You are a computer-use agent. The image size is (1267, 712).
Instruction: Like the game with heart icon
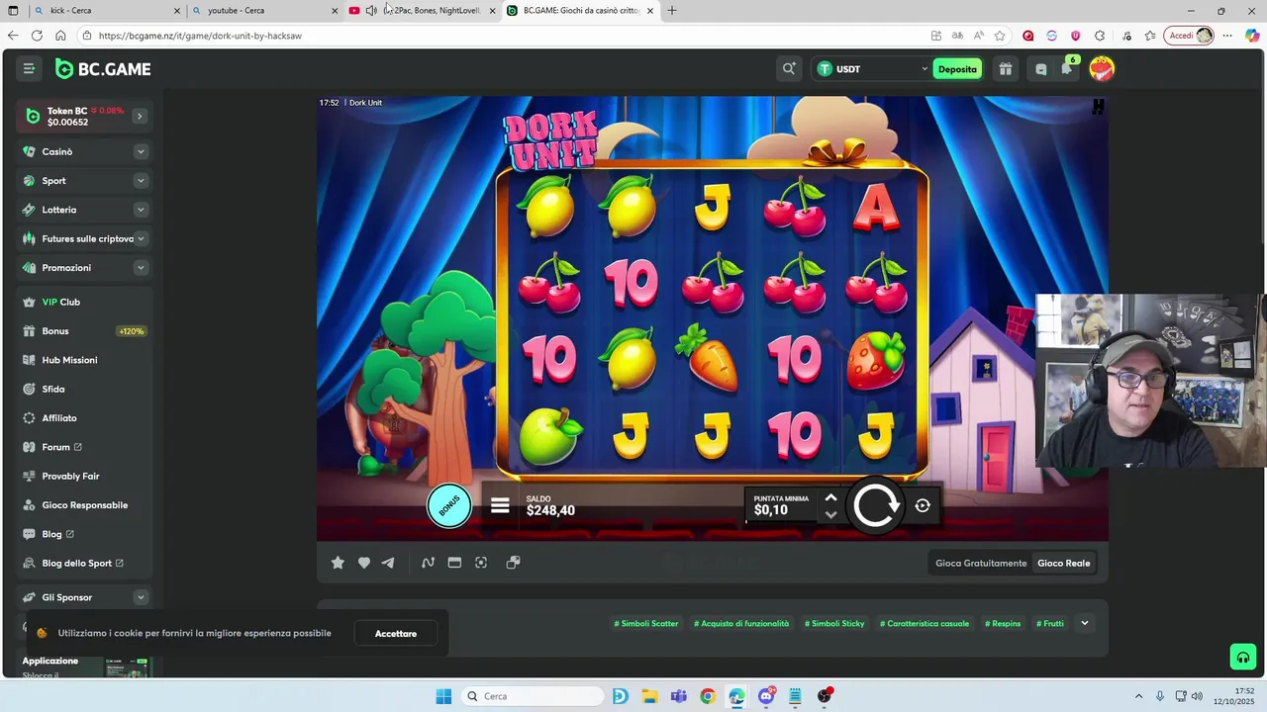click(363, 563)
